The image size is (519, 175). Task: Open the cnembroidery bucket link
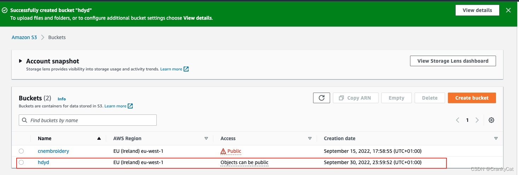[53, 151]
